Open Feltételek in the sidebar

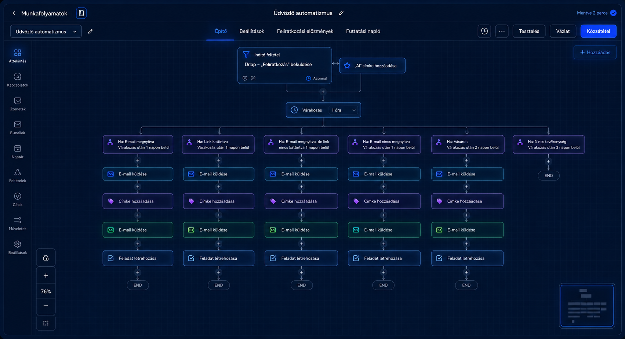tap(18, 175)
